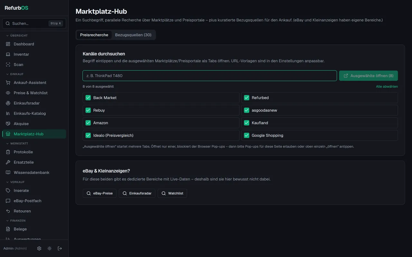Open eBay-Postfach message icon
This screenshot has width=412, height=257.
pos(8,201)
